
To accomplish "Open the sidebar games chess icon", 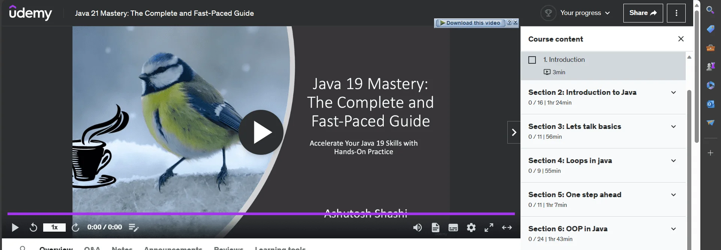I will tap(710, 66).
